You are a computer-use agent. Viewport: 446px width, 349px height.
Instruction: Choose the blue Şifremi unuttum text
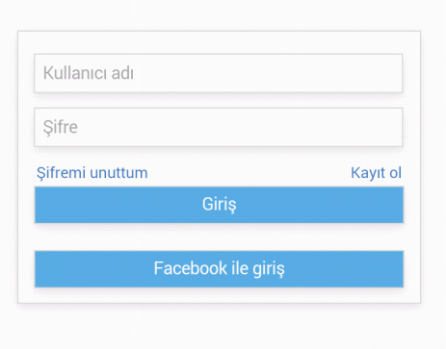tap(92, 173)
